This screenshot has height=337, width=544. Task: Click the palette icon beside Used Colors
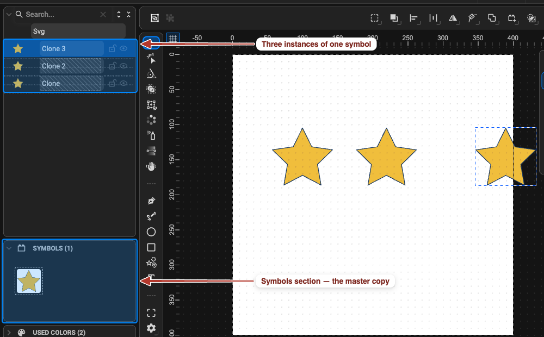tap(22, 333)
